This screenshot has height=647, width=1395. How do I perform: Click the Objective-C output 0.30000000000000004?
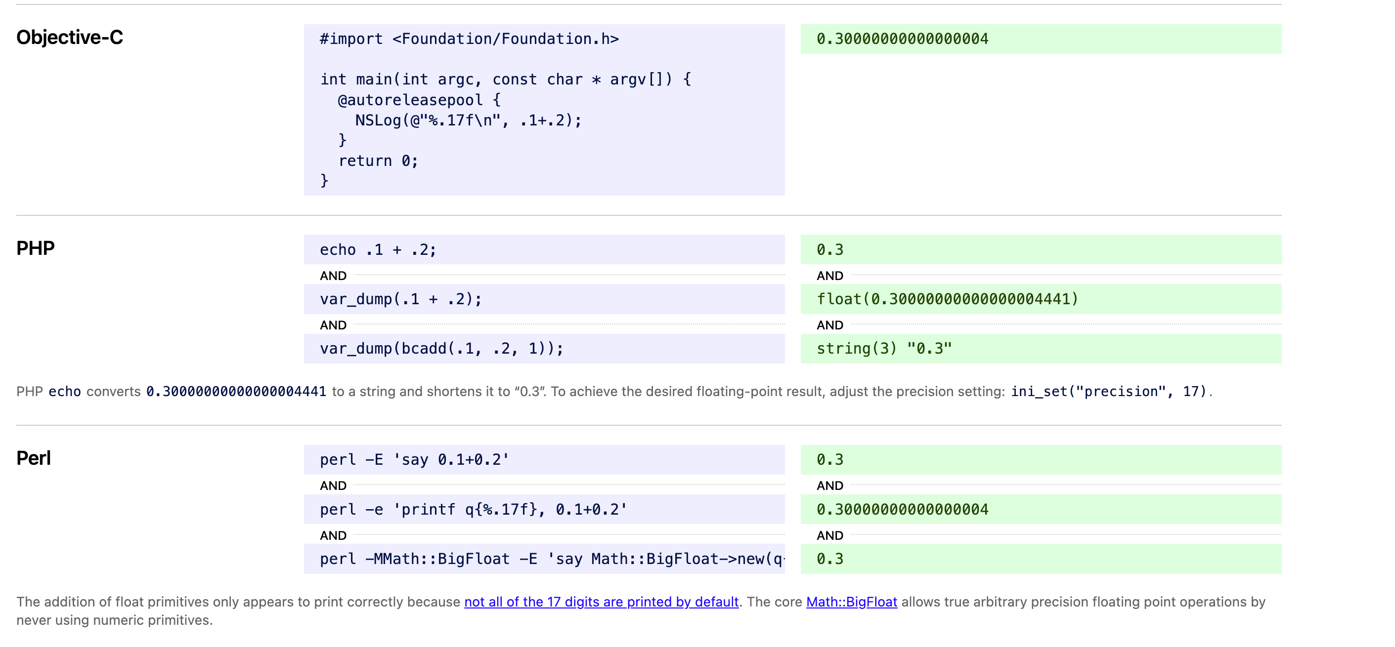coord(902,39)
